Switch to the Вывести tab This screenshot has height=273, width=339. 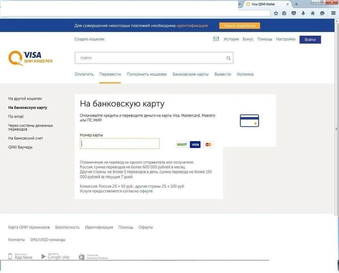(222, 74)
